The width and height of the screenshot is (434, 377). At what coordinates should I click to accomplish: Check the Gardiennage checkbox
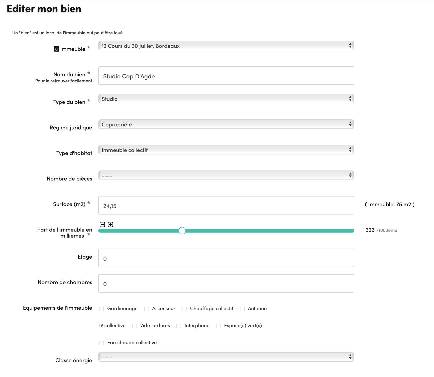pyautogui.click(x=101, y=309)
